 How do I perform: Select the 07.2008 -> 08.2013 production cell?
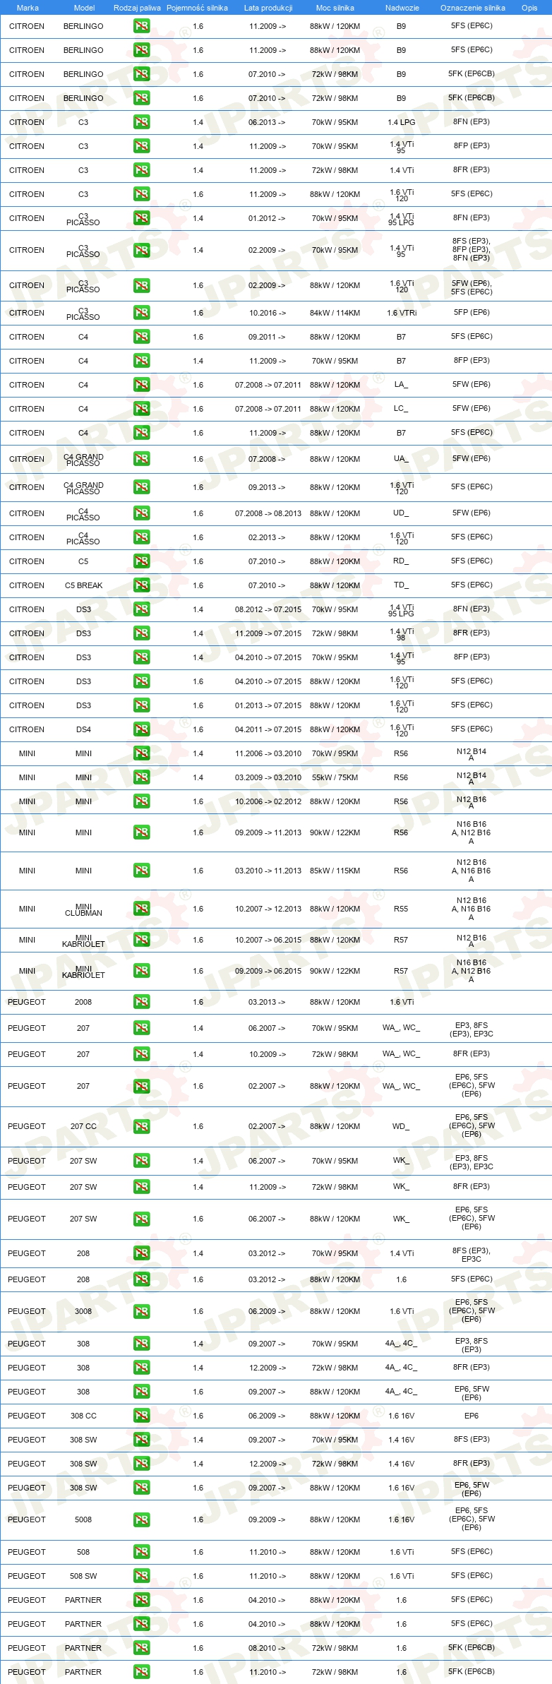click(268, 513)
